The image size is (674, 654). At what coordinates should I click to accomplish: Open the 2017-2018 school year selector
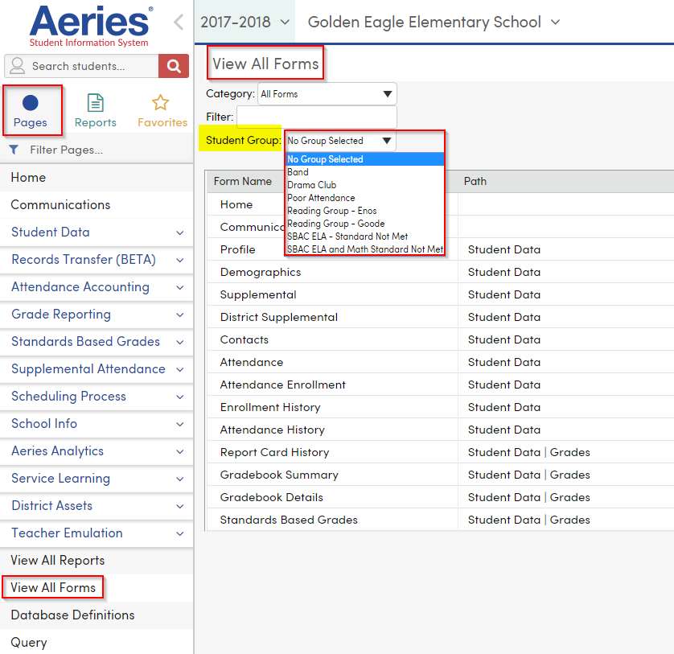[245, 23]
